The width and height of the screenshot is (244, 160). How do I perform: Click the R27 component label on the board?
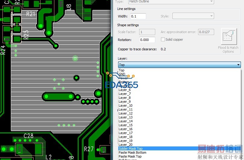pyautogui.click(x=89, y=149)
